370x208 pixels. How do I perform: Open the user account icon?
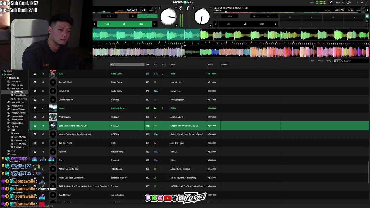tap(348, 3)
